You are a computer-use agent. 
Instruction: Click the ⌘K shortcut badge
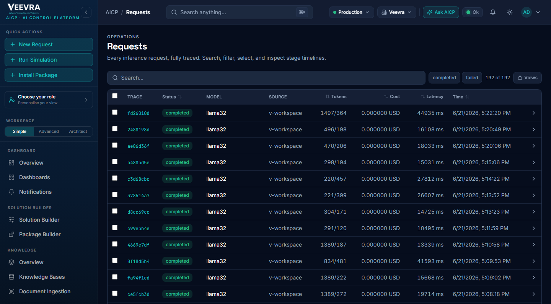[x=302, y=12]
